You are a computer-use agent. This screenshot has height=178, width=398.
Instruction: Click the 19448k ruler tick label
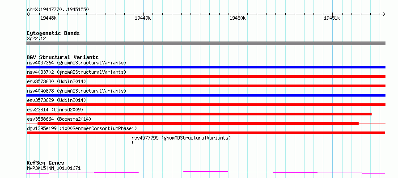coord(48,18)
